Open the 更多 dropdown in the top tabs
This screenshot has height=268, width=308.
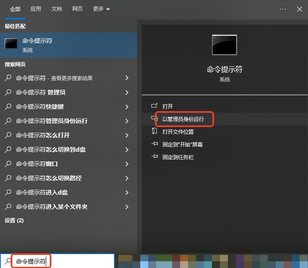pyautogui.click(x=101, y=9)
